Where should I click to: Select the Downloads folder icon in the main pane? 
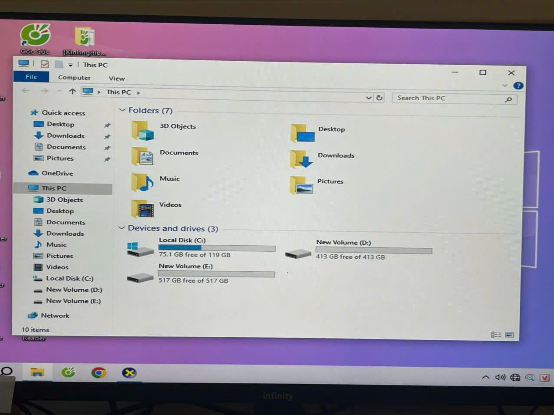[x=301, y=159]
